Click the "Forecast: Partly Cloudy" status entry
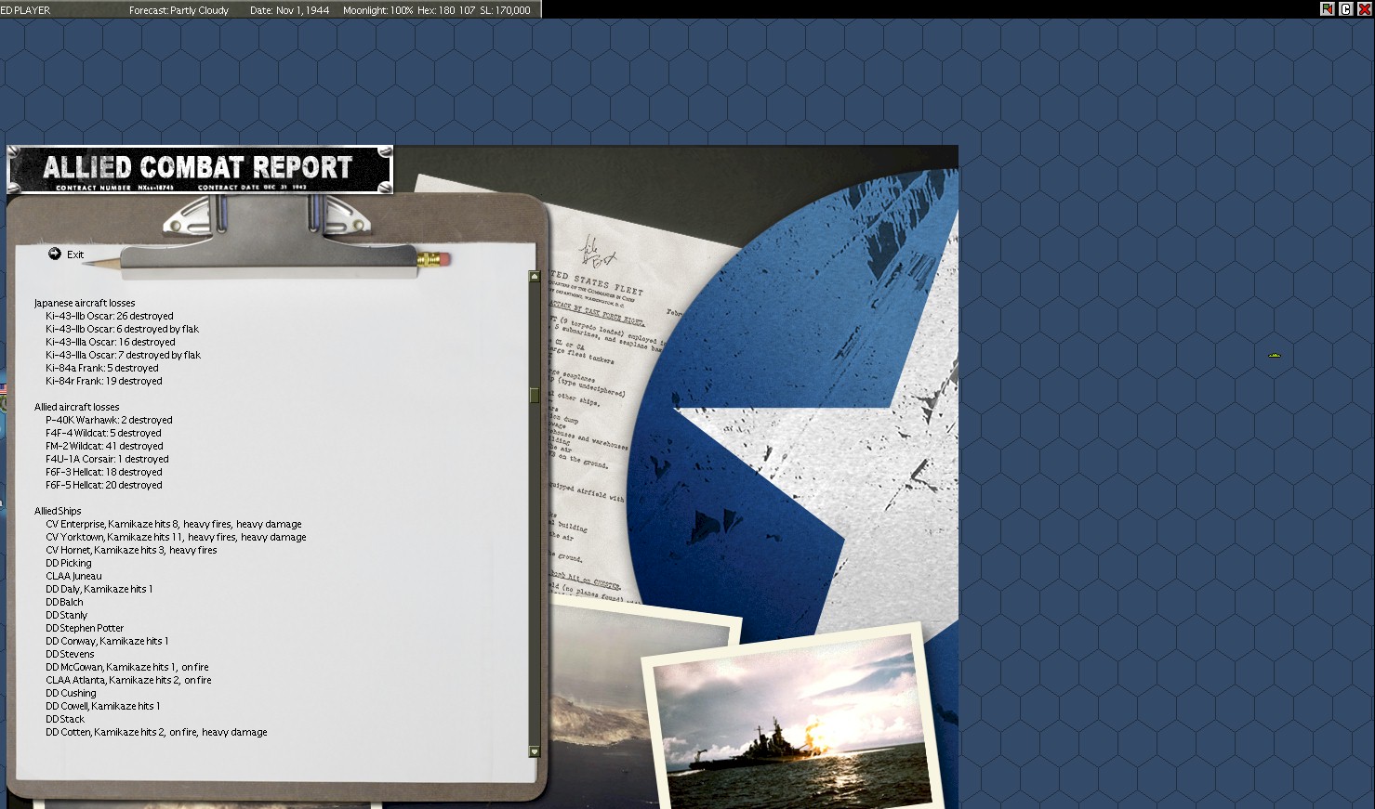This screenshot has width=1375, height=809. tap(178, 10)
